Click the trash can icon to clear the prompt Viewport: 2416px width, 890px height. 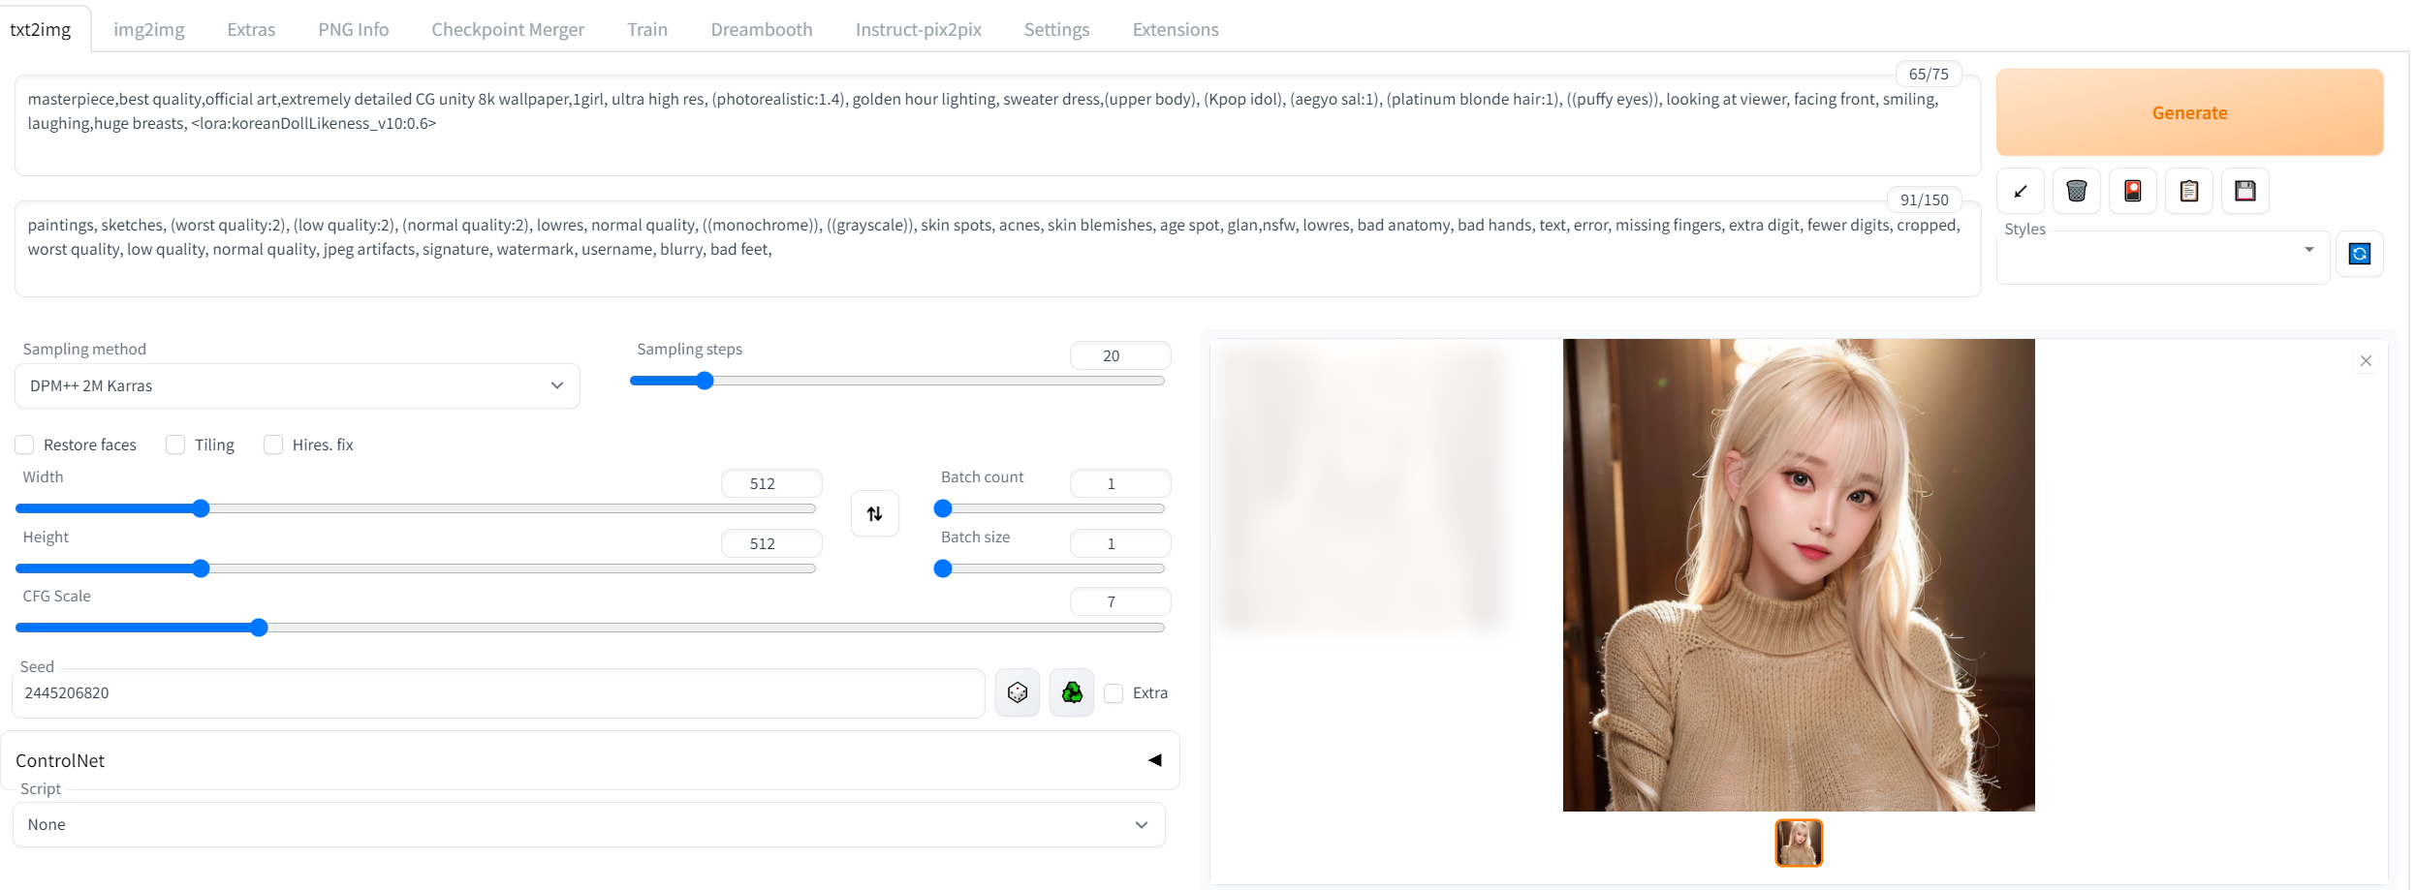(x=2076, y=191)
